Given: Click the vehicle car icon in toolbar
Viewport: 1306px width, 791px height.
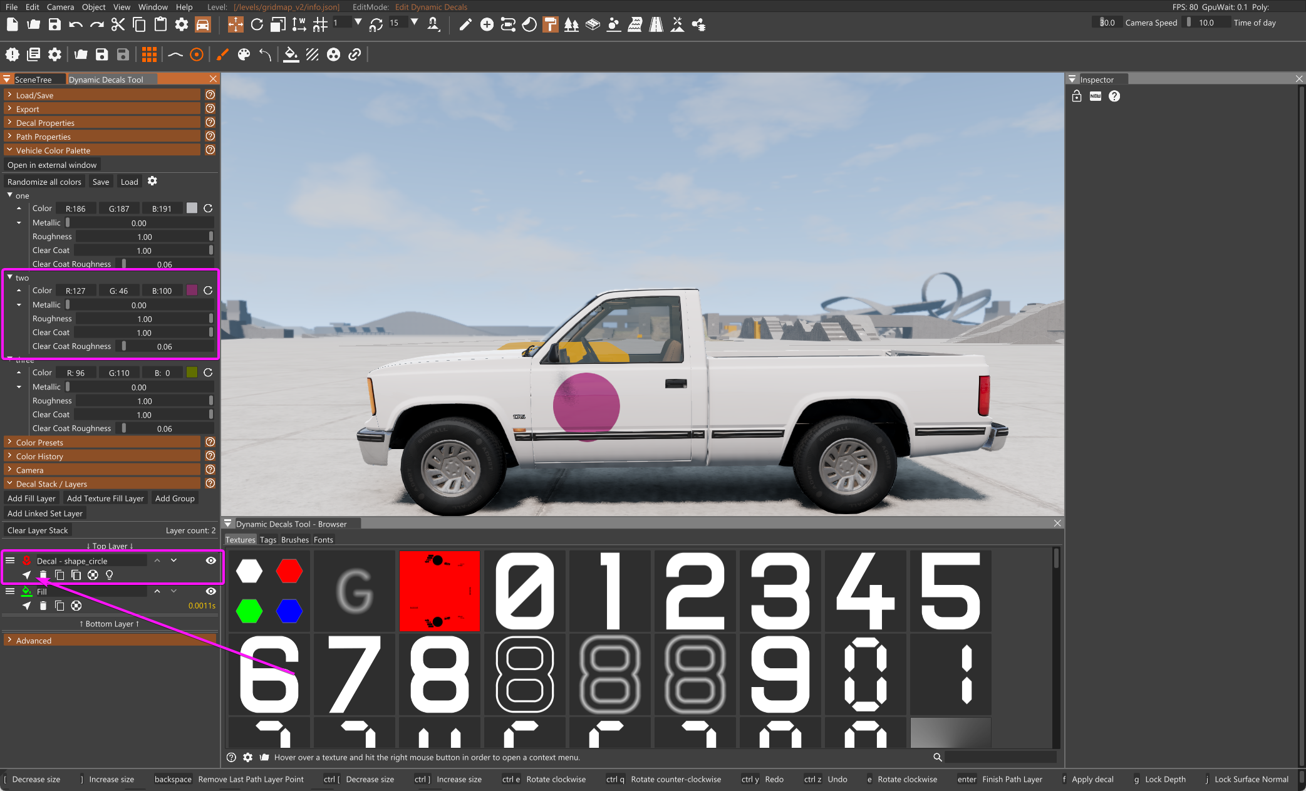Looking at the screenshot, I should [x=202, y=24].
